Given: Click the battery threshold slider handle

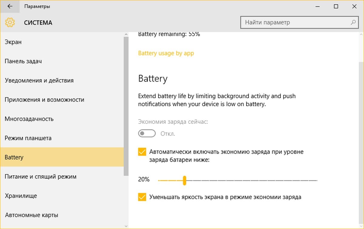Looking at the screenshot, I should [x=184, y=180].
